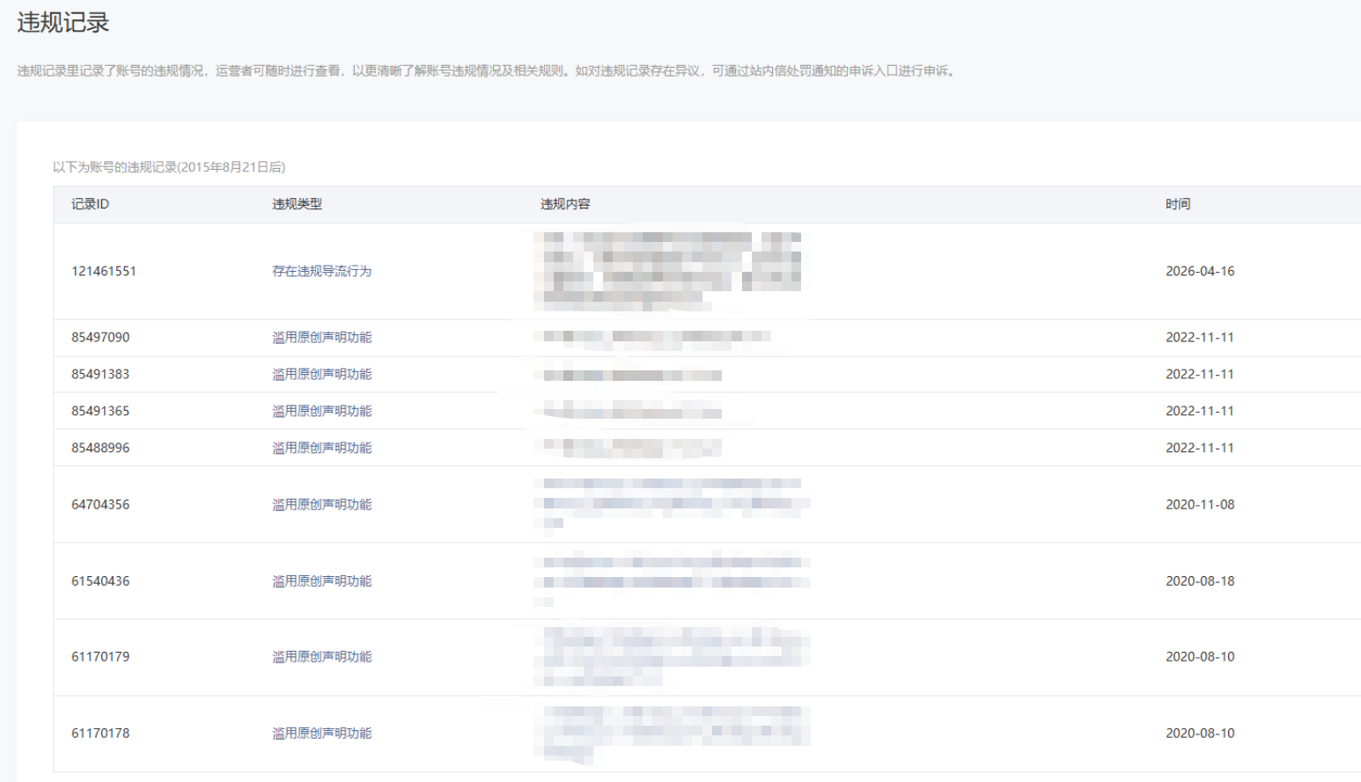Click 滥用原创声明功能 link for record 85497090
Image resolution: width=1361 pixels, height=782 pixels.
(x=321, y=337)
